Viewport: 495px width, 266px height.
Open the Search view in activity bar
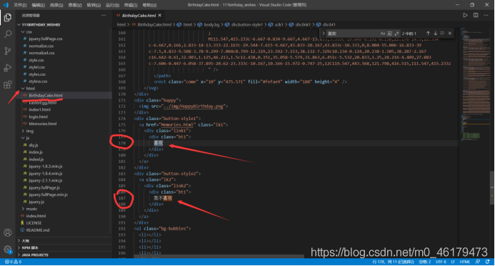(8, 34)
